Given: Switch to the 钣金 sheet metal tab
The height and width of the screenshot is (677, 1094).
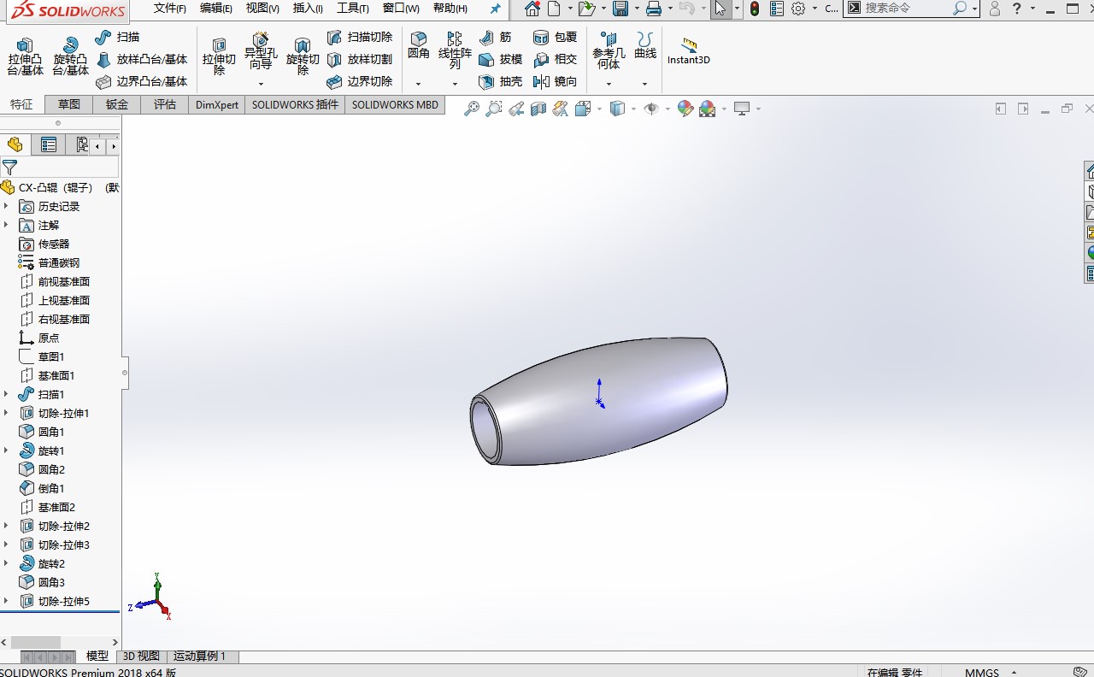Looking at the screenshot, I should tap(117, 104).
